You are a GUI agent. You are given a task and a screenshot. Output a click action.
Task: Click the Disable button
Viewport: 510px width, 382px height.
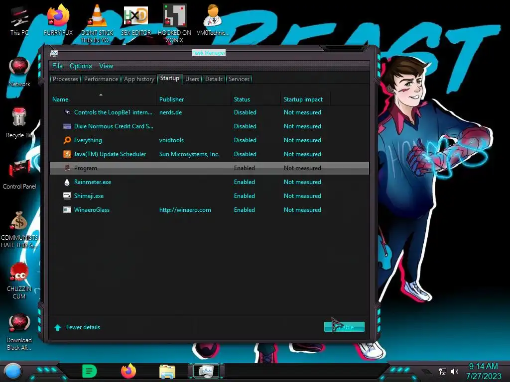click(344, 327)
